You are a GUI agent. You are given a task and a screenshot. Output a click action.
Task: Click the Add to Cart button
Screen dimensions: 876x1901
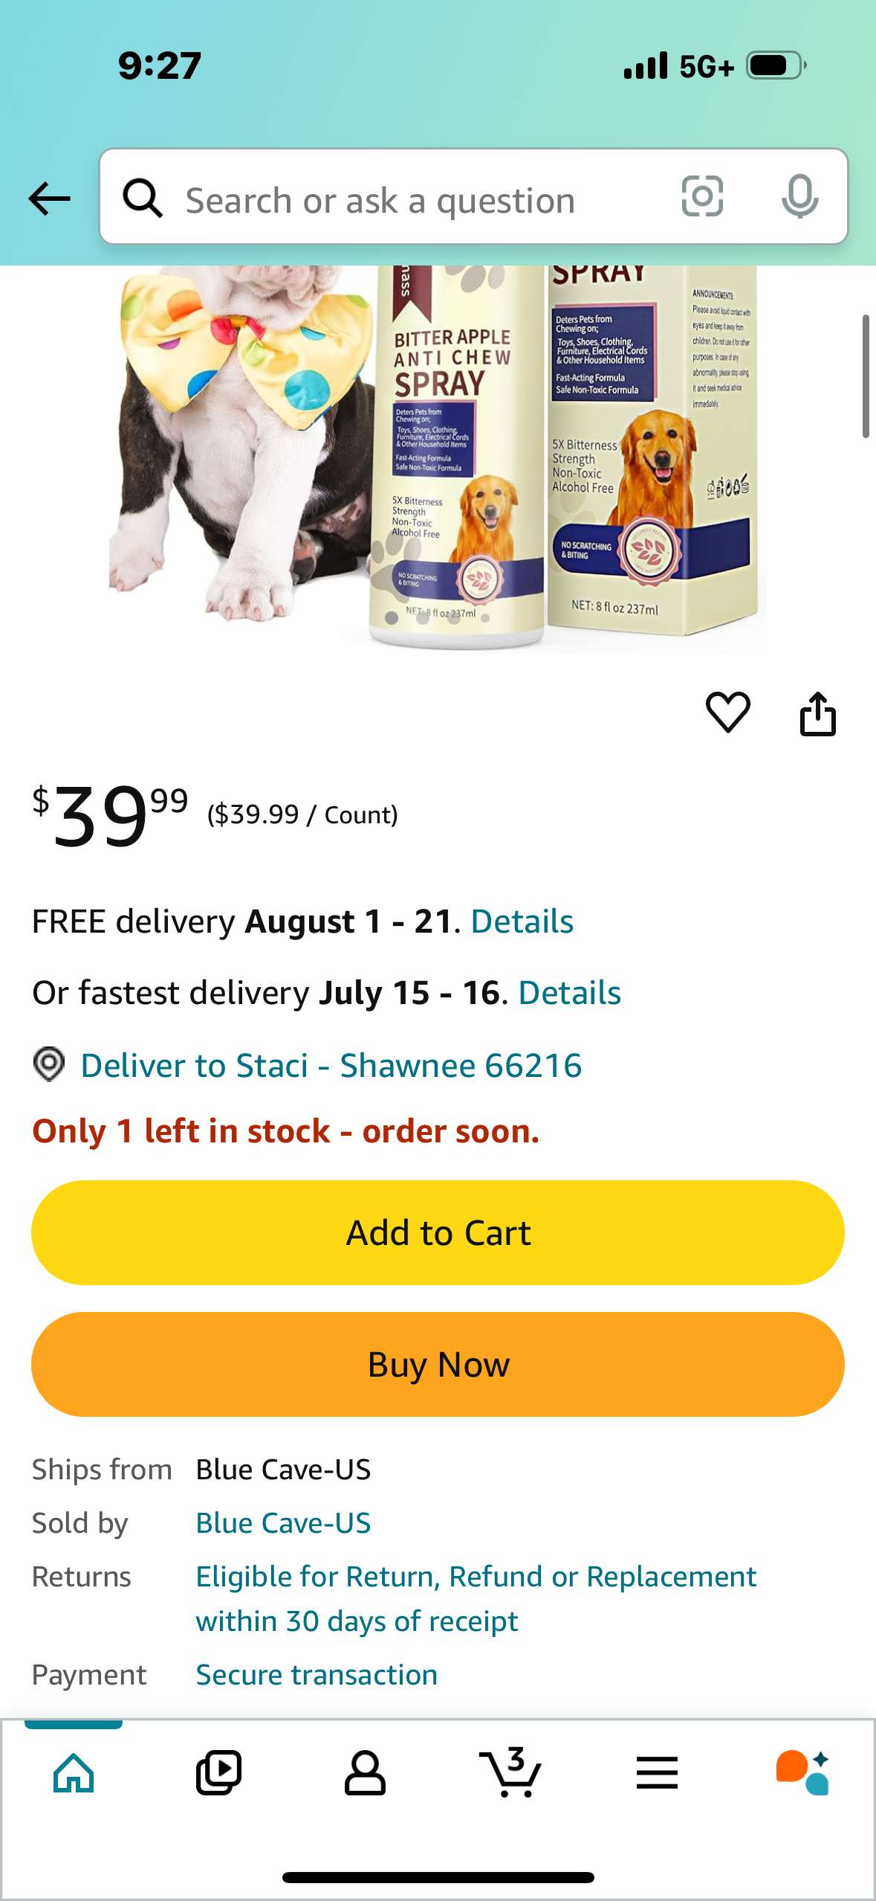(438, 1232)
